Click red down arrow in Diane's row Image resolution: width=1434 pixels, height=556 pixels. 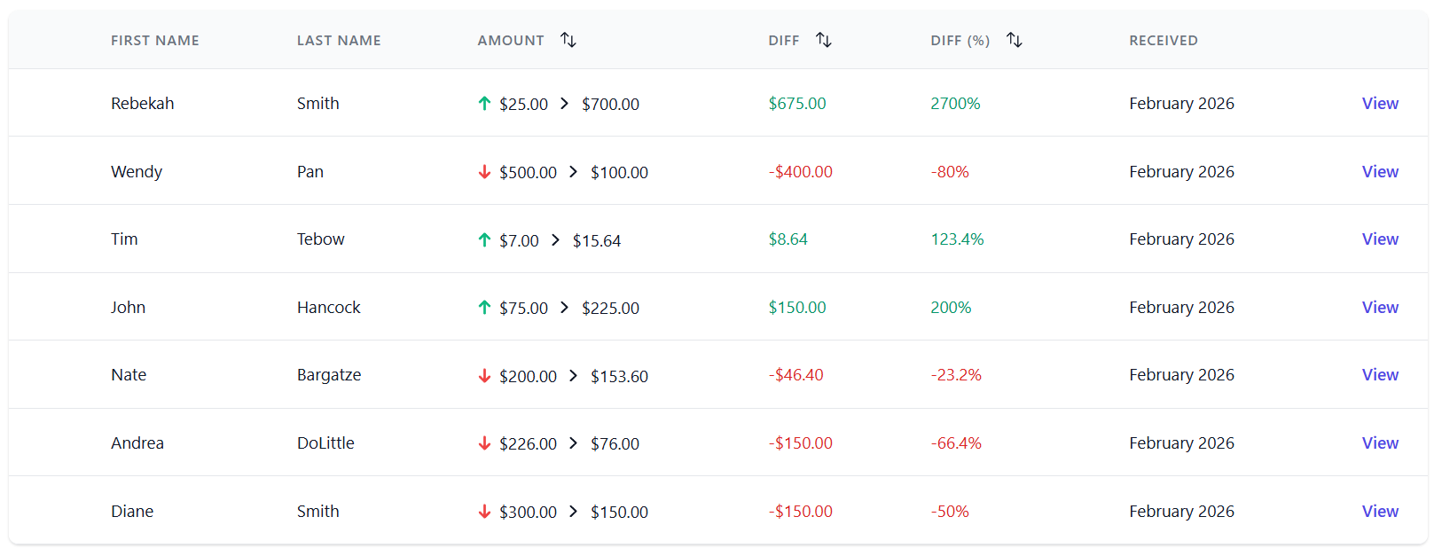(x=484, y=512)
